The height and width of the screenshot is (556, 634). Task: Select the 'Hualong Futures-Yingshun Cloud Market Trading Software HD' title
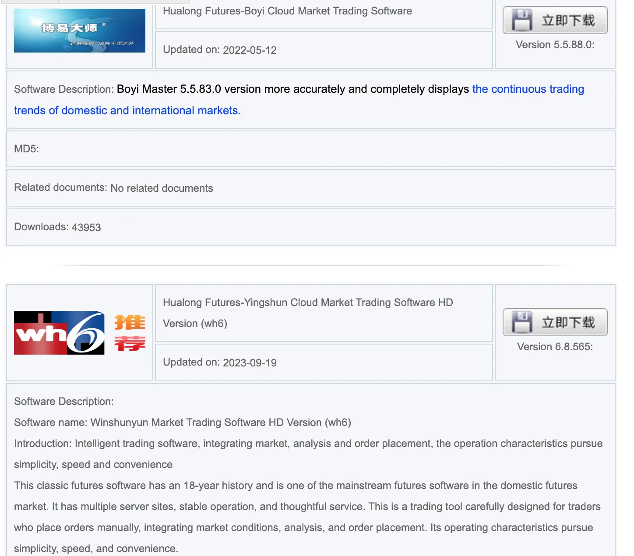click(x=308, y=313)
